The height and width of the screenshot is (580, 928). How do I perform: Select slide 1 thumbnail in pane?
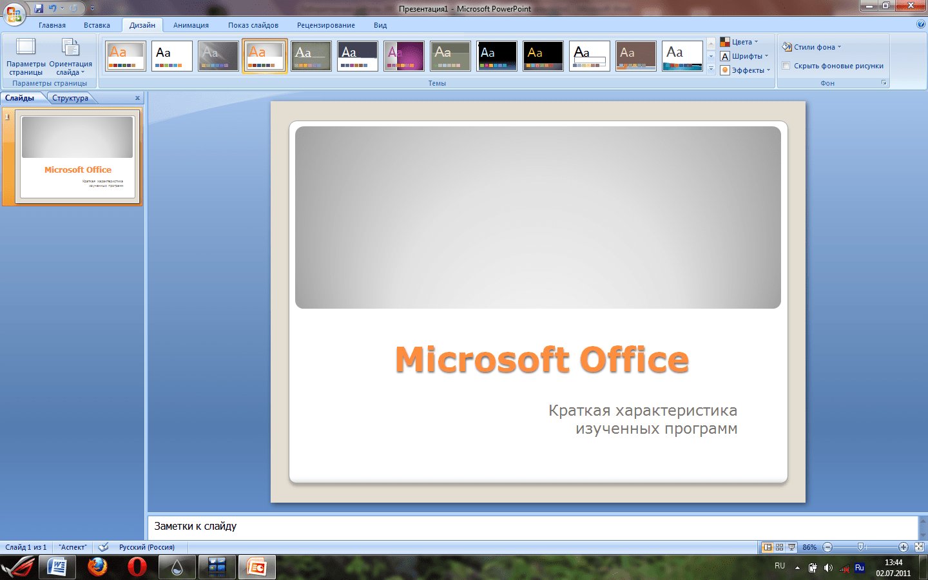(x=77, y=157)
